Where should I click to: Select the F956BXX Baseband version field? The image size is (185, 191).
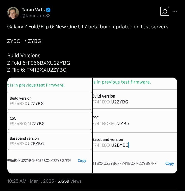50,141
